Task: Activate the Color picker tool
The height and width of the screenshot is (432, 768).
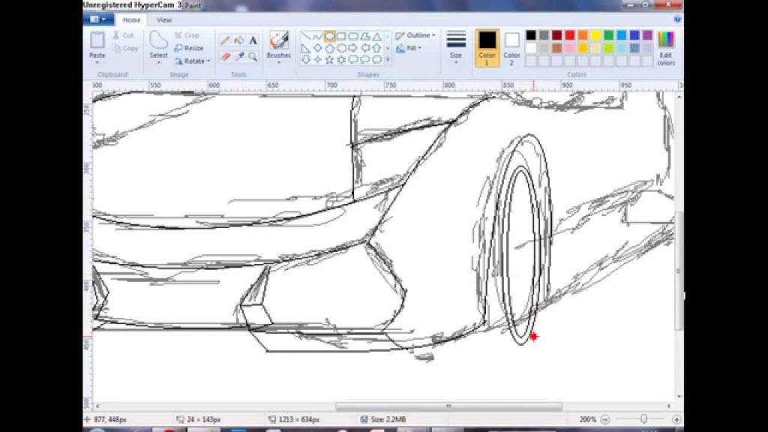Action: pos(241,56)
